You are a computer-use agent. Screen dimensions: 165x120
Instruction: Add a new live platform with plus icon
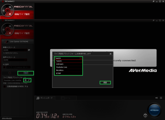click(25, 80)
